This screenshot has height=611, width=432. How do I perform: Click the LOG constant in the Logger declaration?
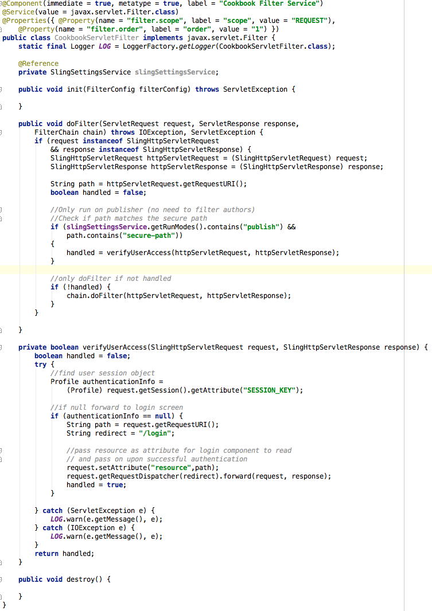(104, 46)
